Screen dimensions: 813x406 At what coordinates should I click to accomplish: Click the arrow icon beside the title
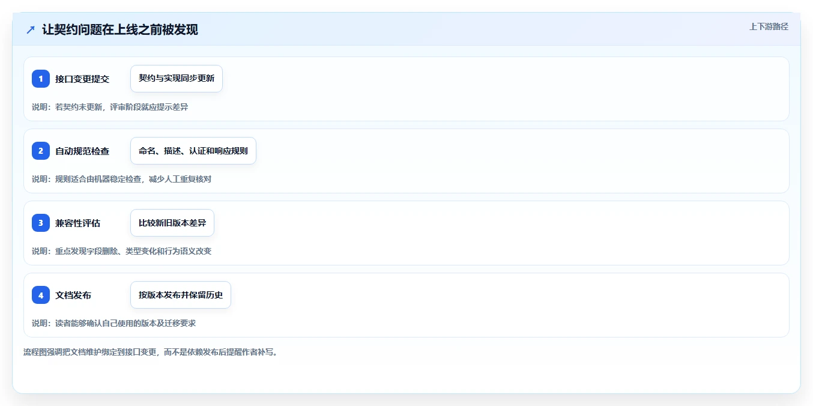click(x=31, y=29)
